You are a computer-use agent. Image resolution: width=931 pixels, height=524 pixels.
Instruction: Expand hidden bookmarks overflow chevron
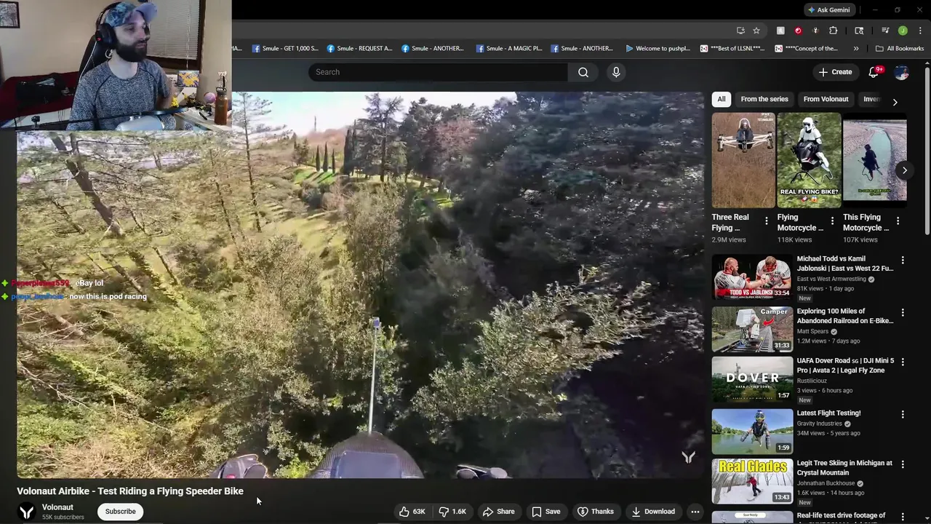(856, 49)
